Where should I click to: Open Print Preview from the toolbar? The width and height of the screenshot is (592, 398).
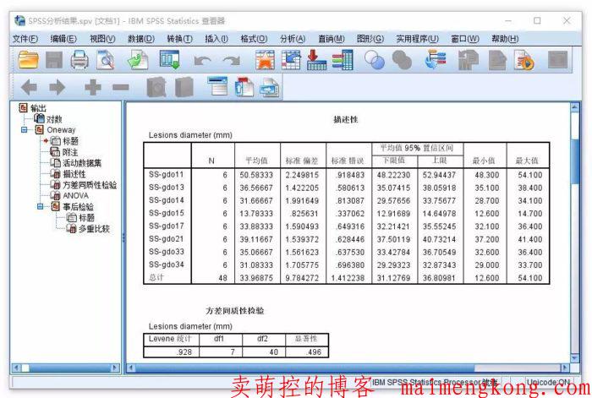(105, 59)
